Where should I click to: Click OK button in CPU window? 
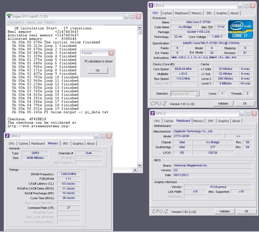click(245, 103)
